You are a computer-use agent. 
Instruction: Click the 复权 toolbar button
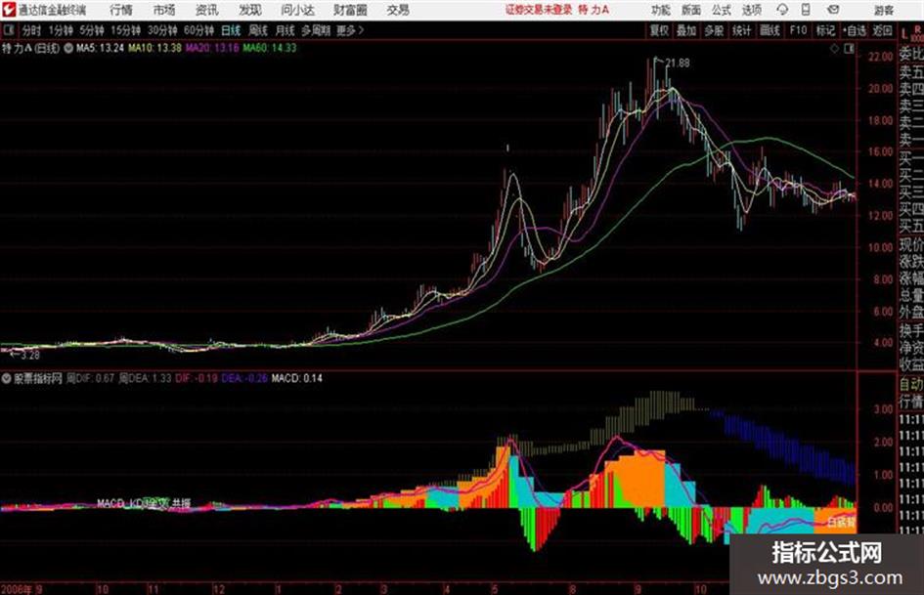click(659, 30)
